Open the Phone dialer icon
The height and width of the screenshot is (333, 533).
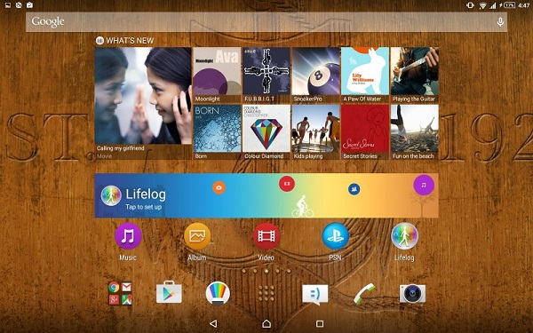tap(363, 293)
